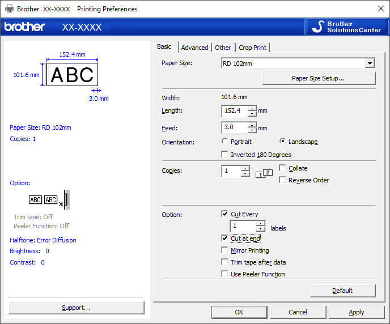390x324 pixels.
Task: Click the "152.4 mm" preview dimension
Action: coord(72,54)
